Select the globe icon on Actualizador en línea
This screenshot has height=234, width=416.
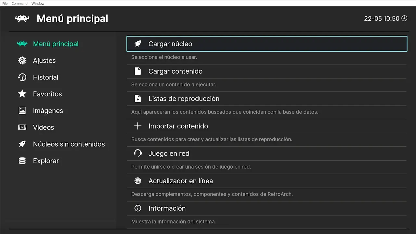point(137,181)
